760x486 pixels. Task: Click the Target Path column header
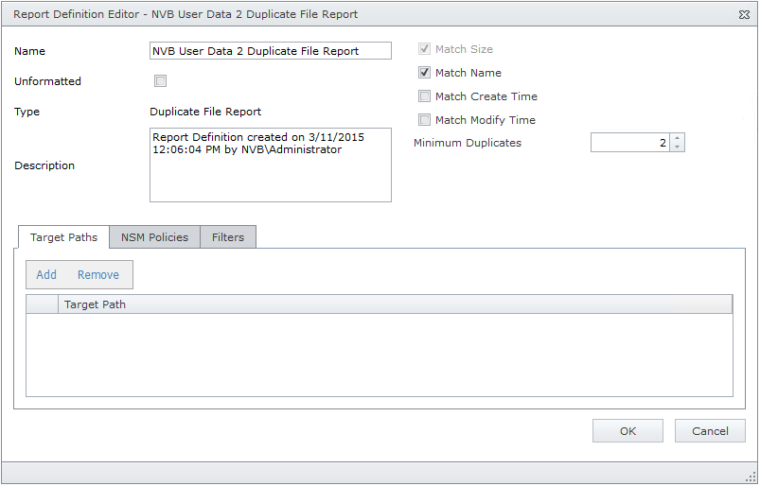pyautogui.click(x=395, y=304)
